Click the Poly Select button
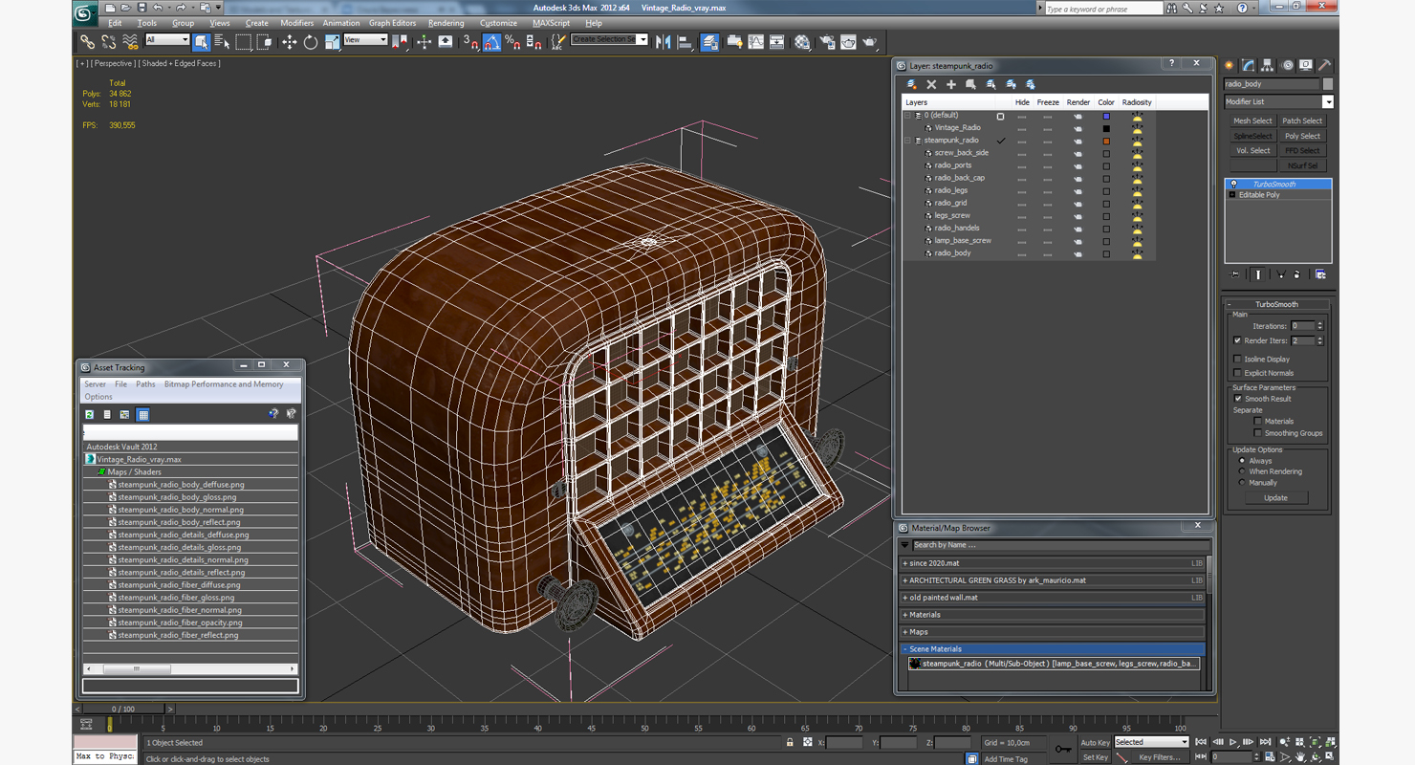The height and width of the screenshot is (765, 1415). point(1302,136)
